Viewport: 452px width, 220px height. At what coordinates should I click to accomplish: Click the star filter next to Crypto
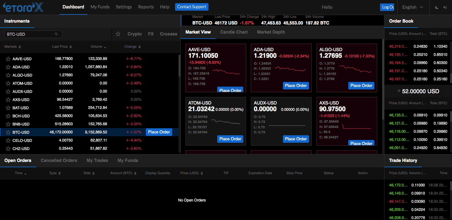coord(118,34)
